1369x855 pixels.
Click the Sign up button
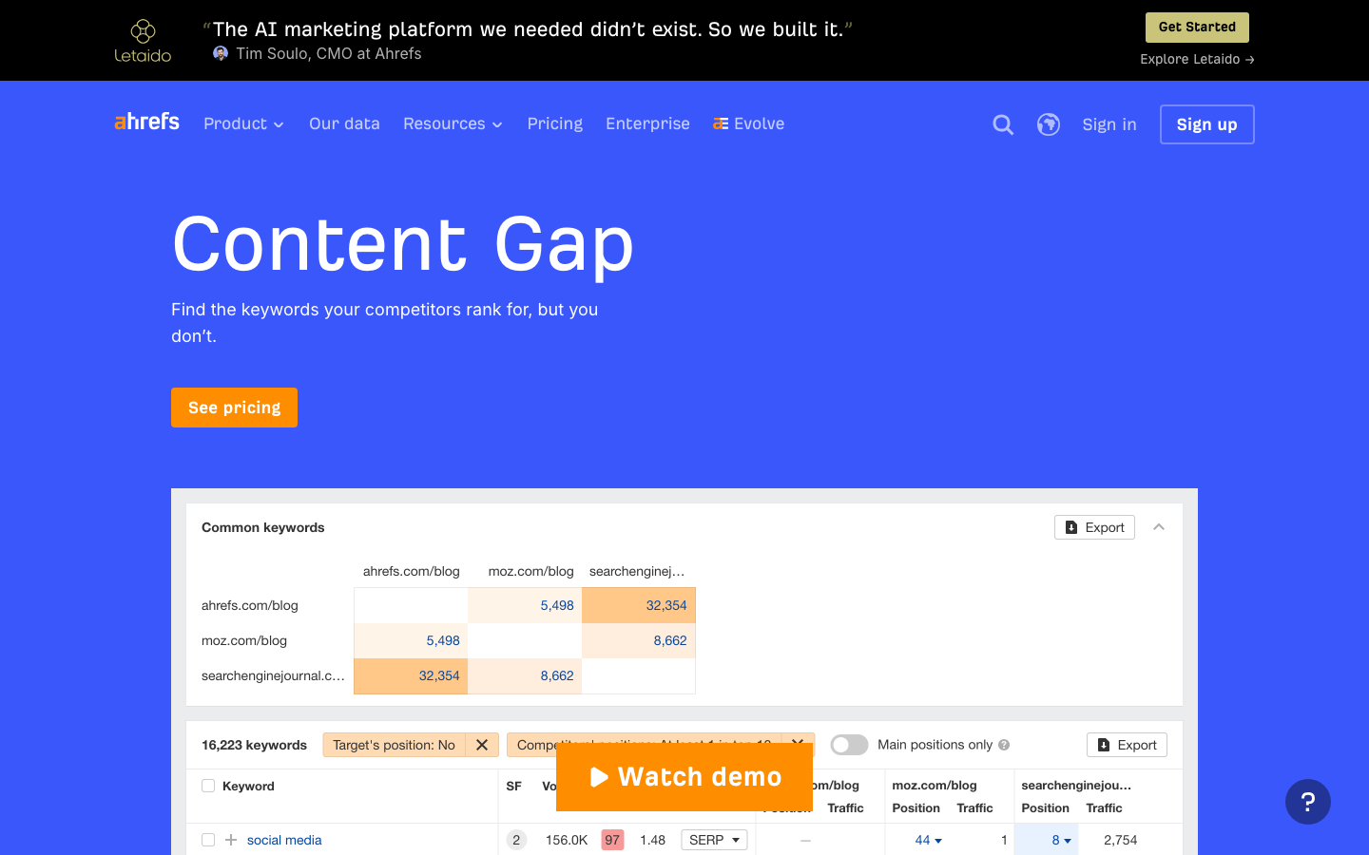(x=1207, y=124)
